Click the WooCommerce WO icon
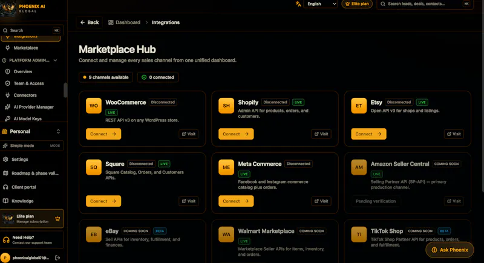484x263 pixels. (94, 105)
